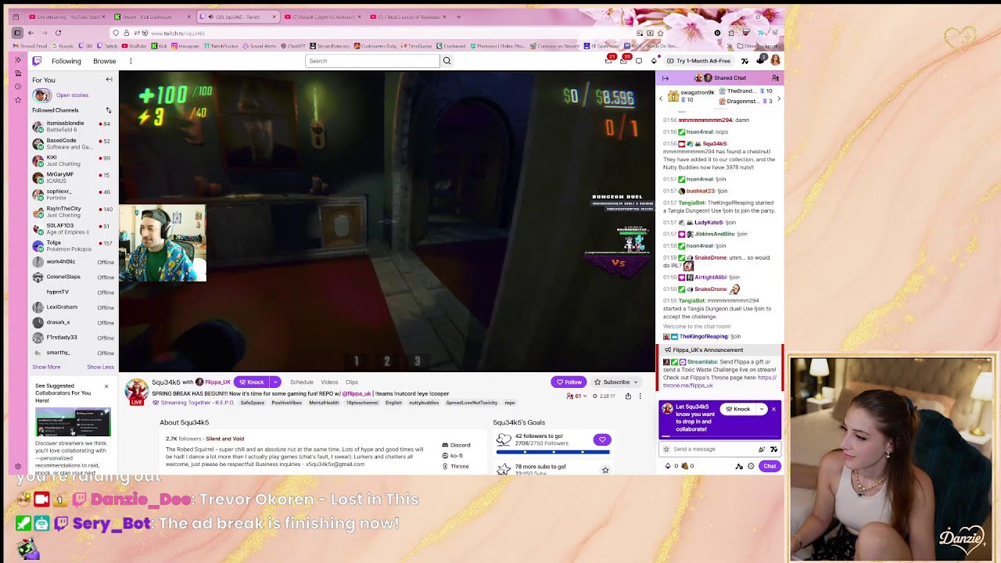Screen dimensions: 1001x563
Task: Expand the Knock dropdown arrow by Flippa_UK
Action: pos(275,382)
